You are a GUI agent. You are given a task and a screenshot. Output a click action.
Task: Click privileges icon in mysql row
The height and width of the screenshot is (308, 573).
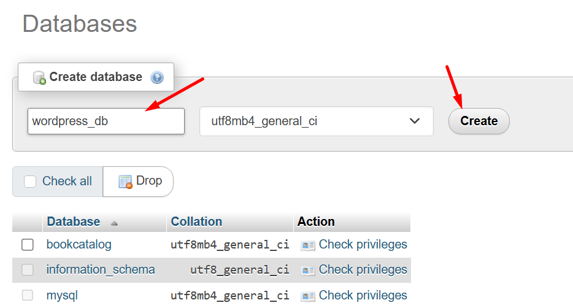(x=307, y=296)
